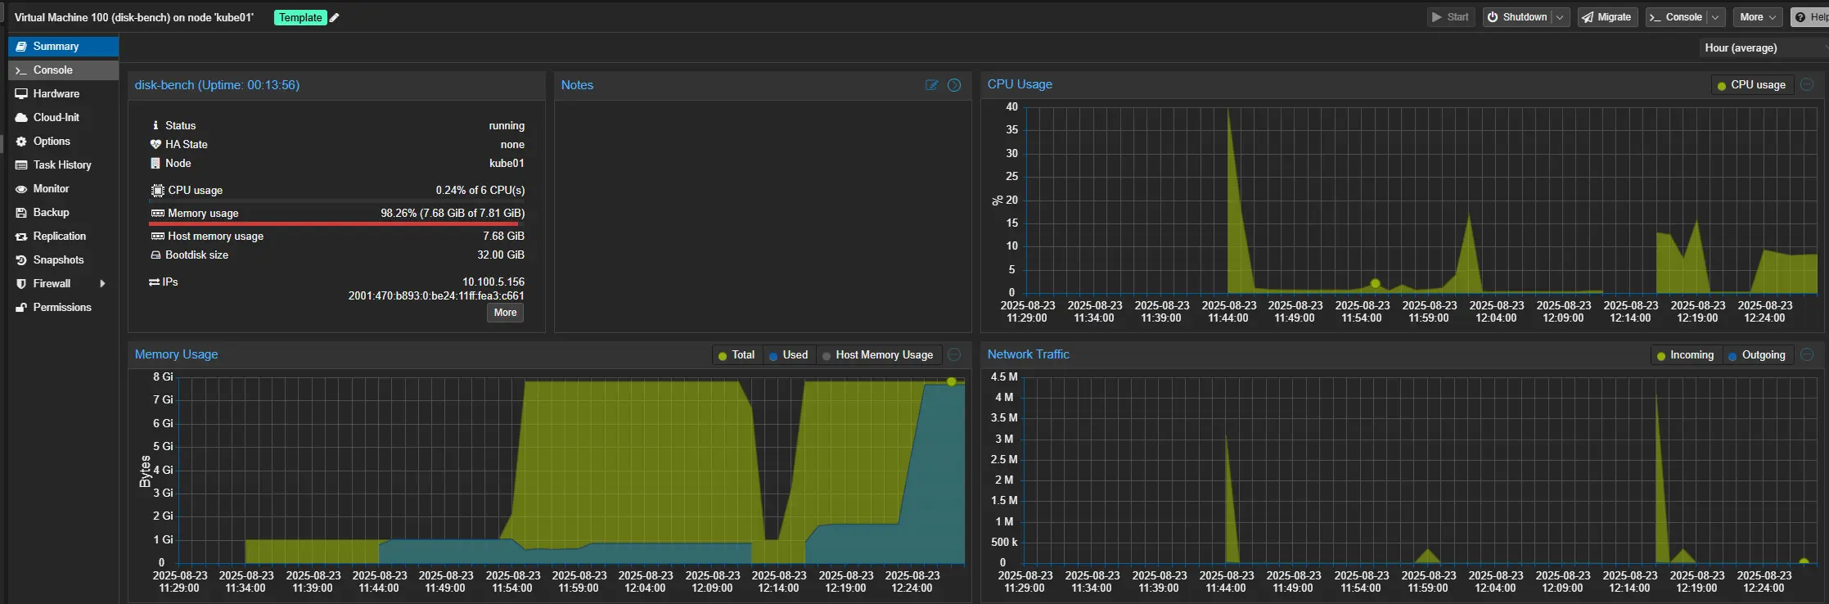Toggle the Incoming network traffic legend

click(x=1684, y=355)
